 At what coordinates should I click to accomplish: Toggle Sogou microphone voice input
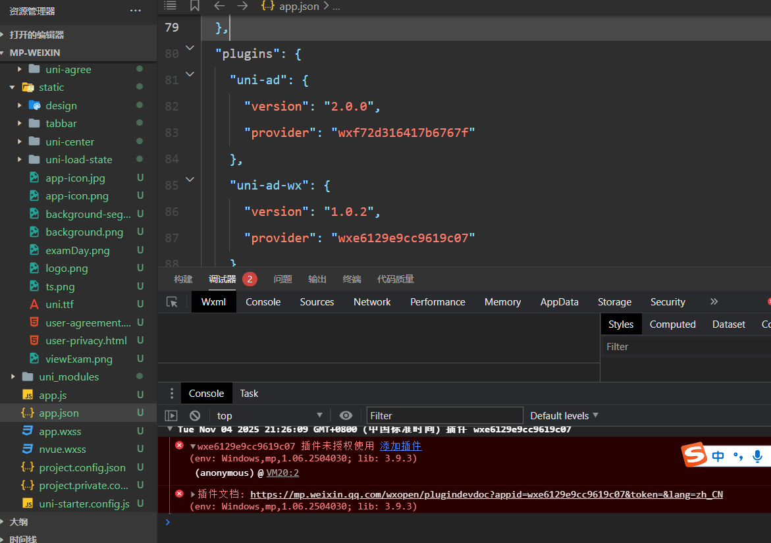(758, 455)
